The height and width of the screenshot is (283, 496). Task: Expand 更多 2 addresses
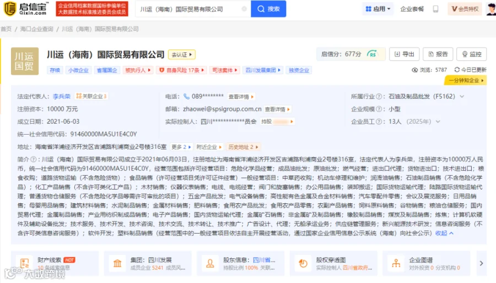coord(181,147)
